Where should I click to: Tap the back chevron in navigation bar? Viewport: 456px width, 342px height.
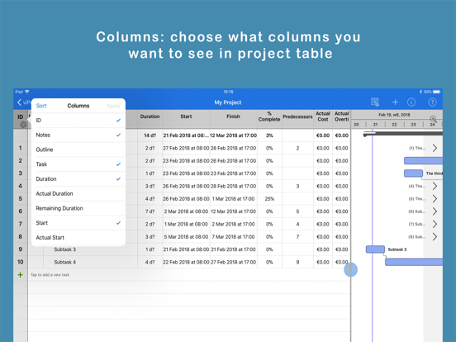20,102
